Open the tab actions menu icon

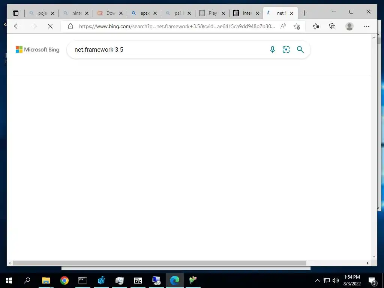(x=16, y=13)
